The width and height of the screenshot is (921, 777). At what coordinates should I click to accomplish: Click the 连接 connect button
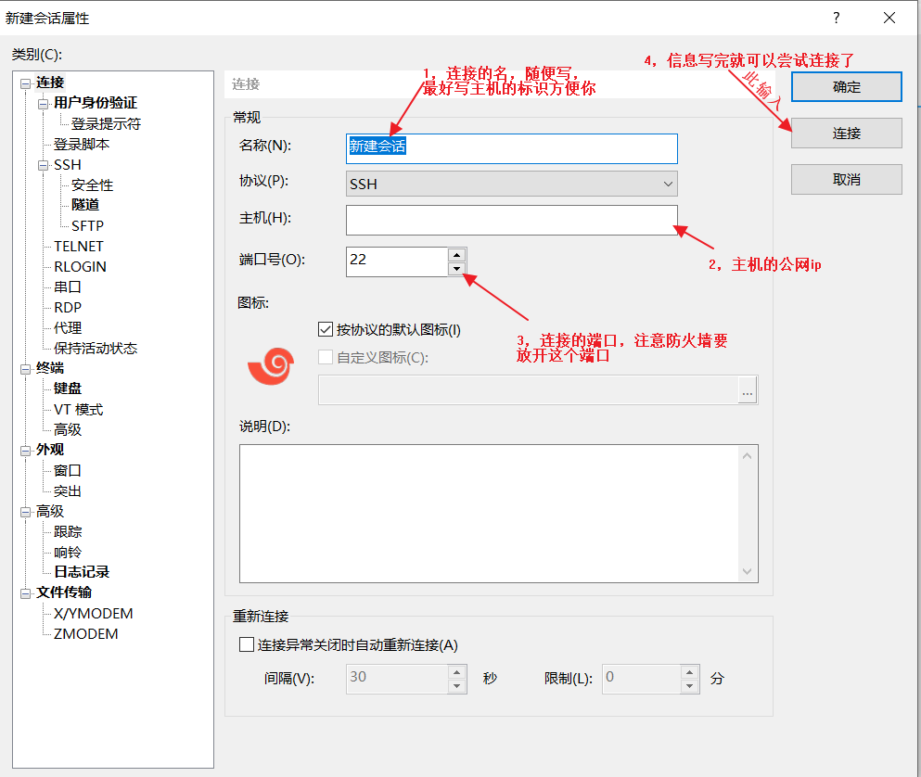pyautogui.click(x=846, y=134)
